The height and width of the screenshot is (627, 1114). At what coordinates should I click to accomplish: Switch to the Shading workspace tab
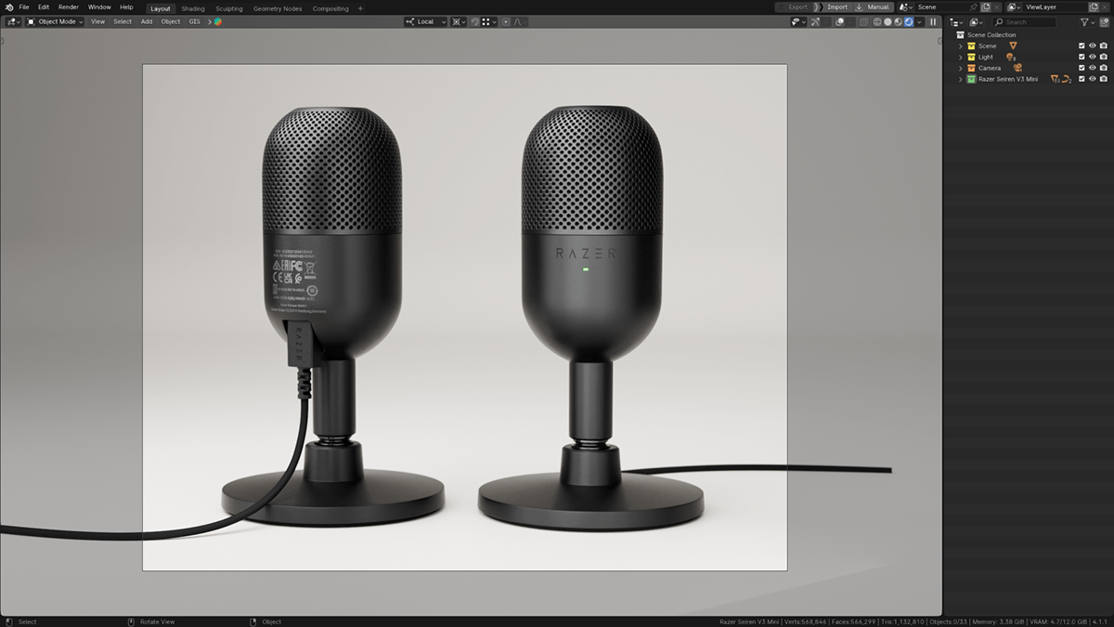click(193, 8)
